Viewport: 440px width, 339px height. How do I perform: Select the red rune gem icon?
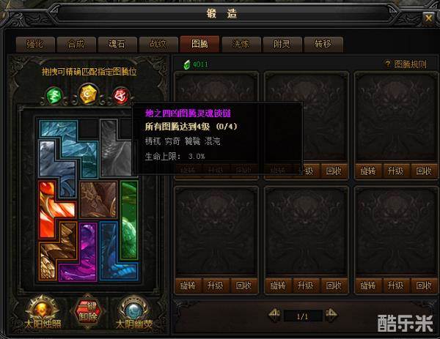pyautogui.click(x=121, y=95)
